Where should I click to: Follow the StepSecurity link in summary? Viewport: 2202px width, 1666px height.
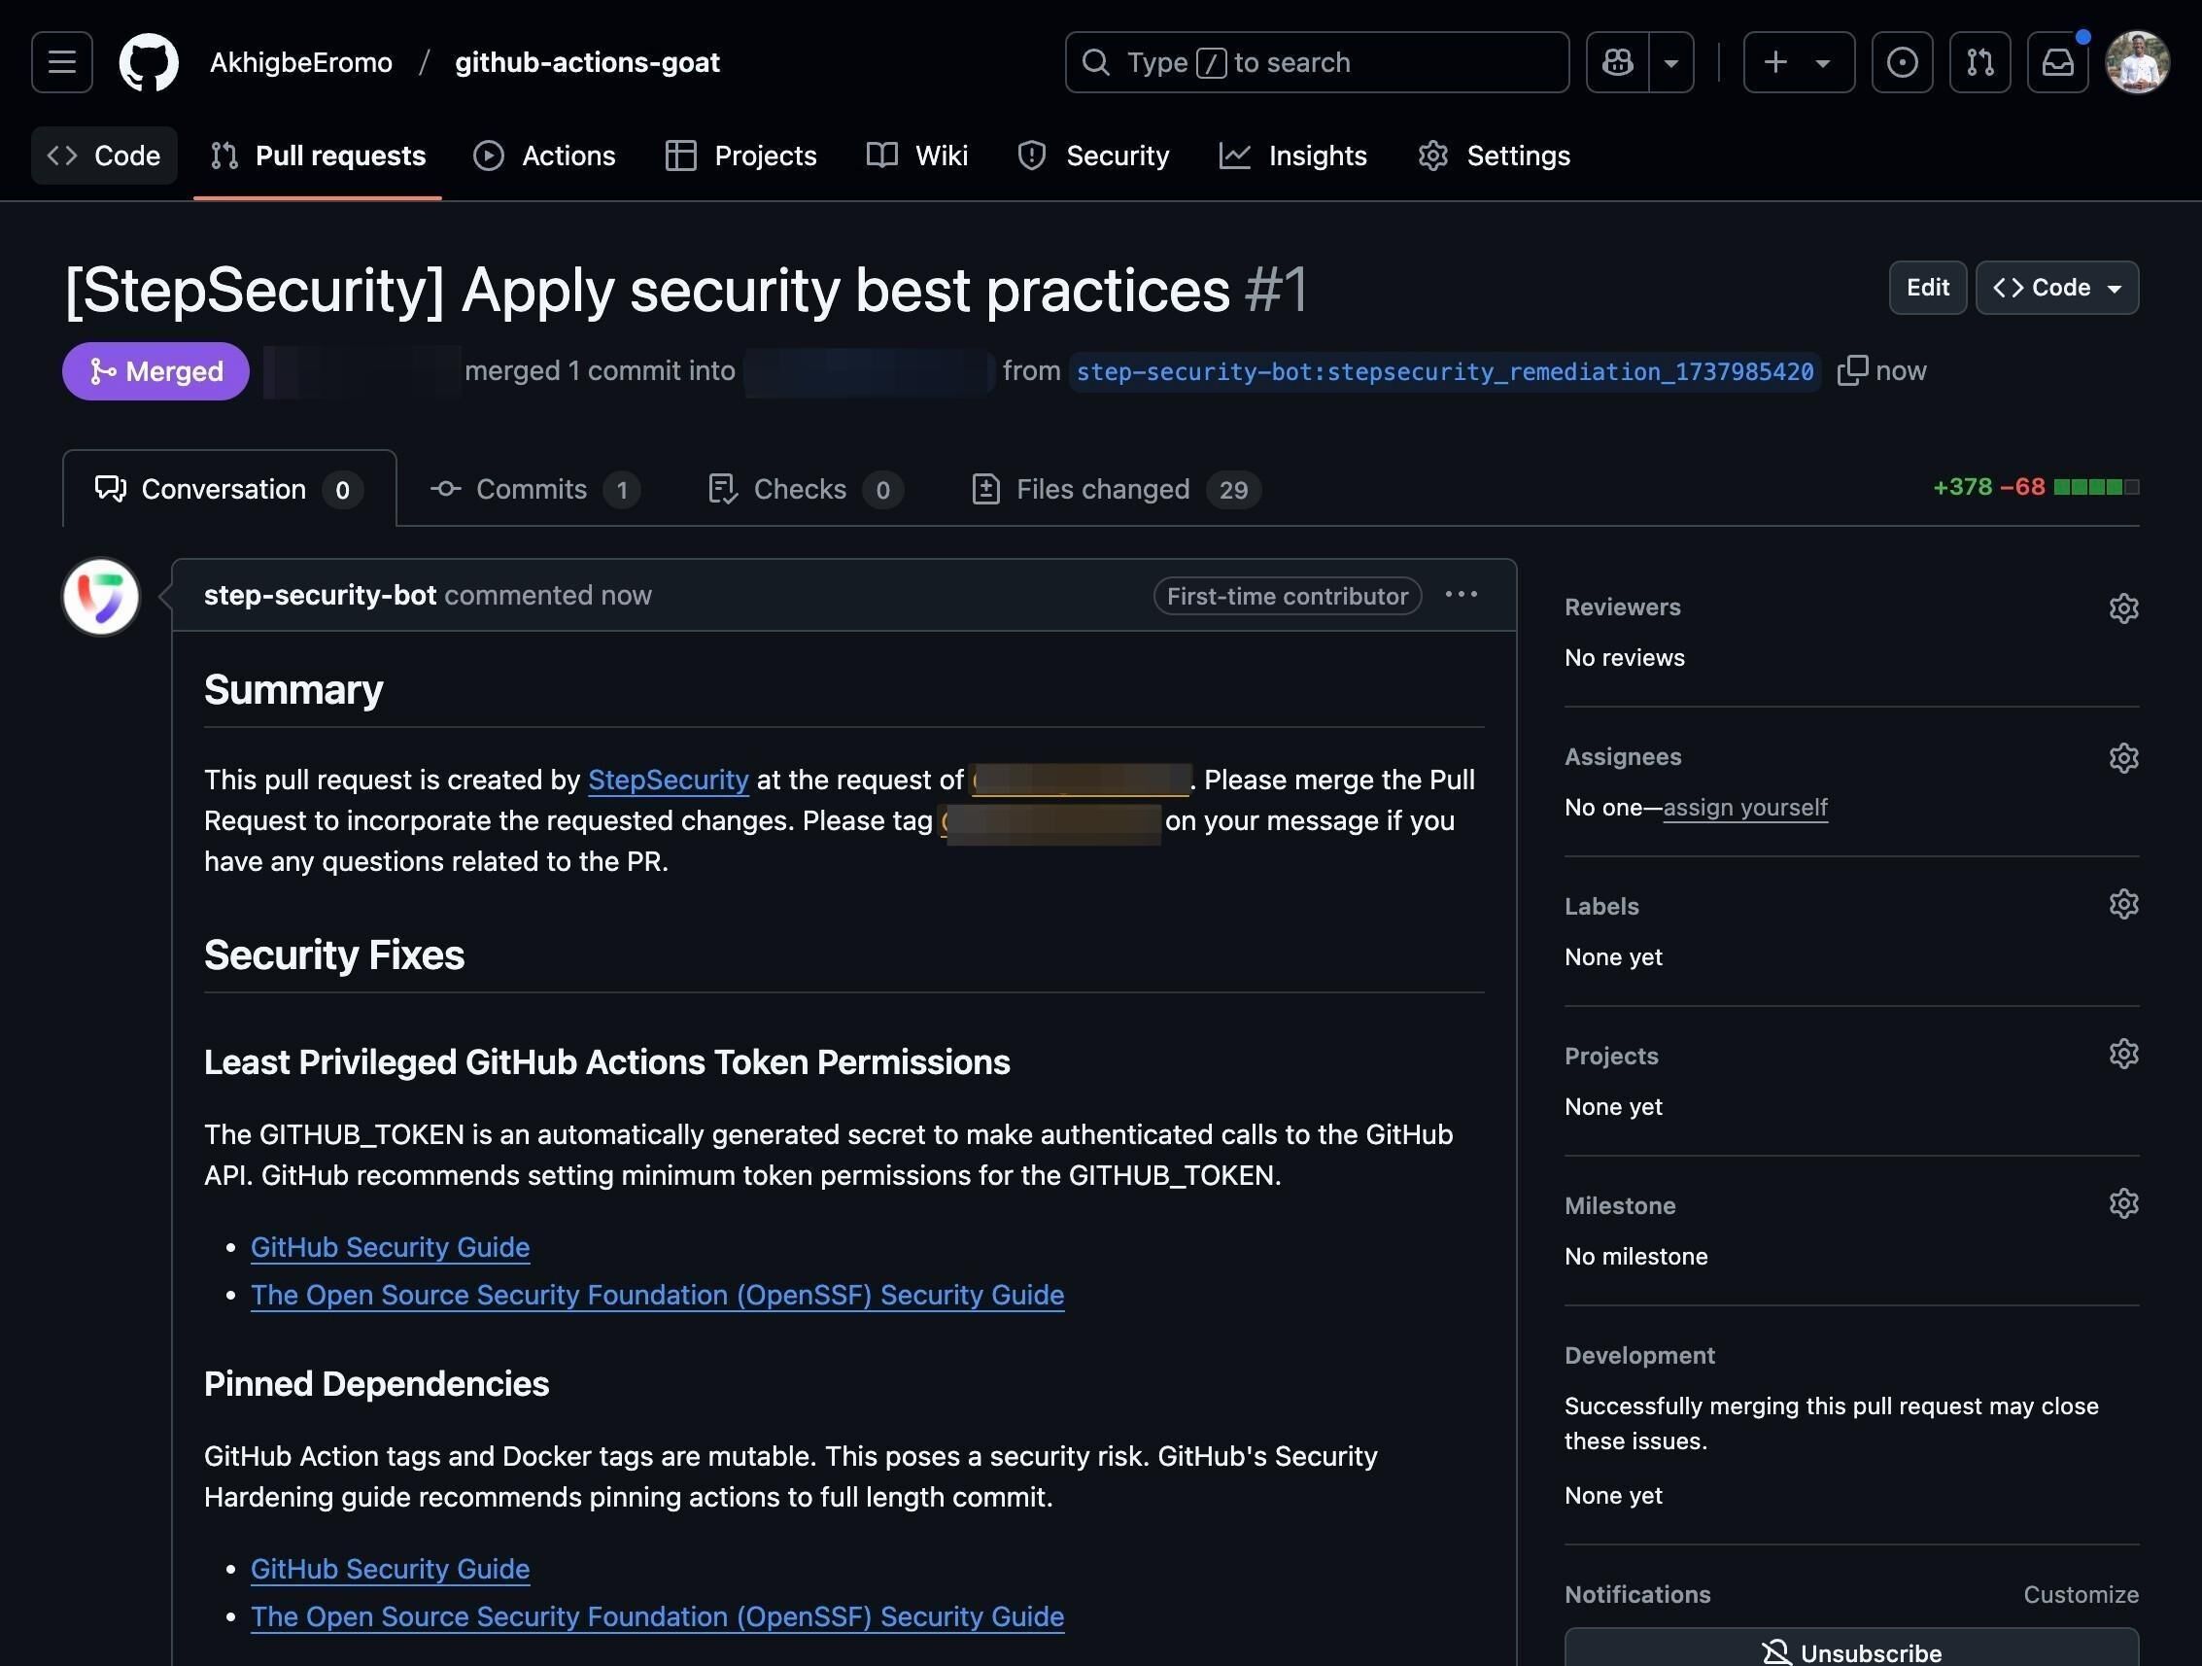668,780
